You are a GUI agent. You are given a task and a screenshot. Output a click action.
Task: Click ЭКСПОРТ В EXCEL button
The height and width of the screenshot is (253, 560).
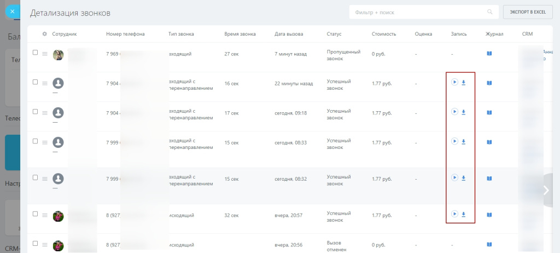pyautogui.click(x=528, y=12)
